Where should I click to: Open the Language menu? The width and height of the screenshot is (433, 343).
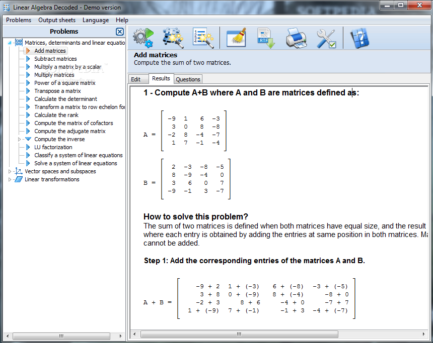[96, 20]
